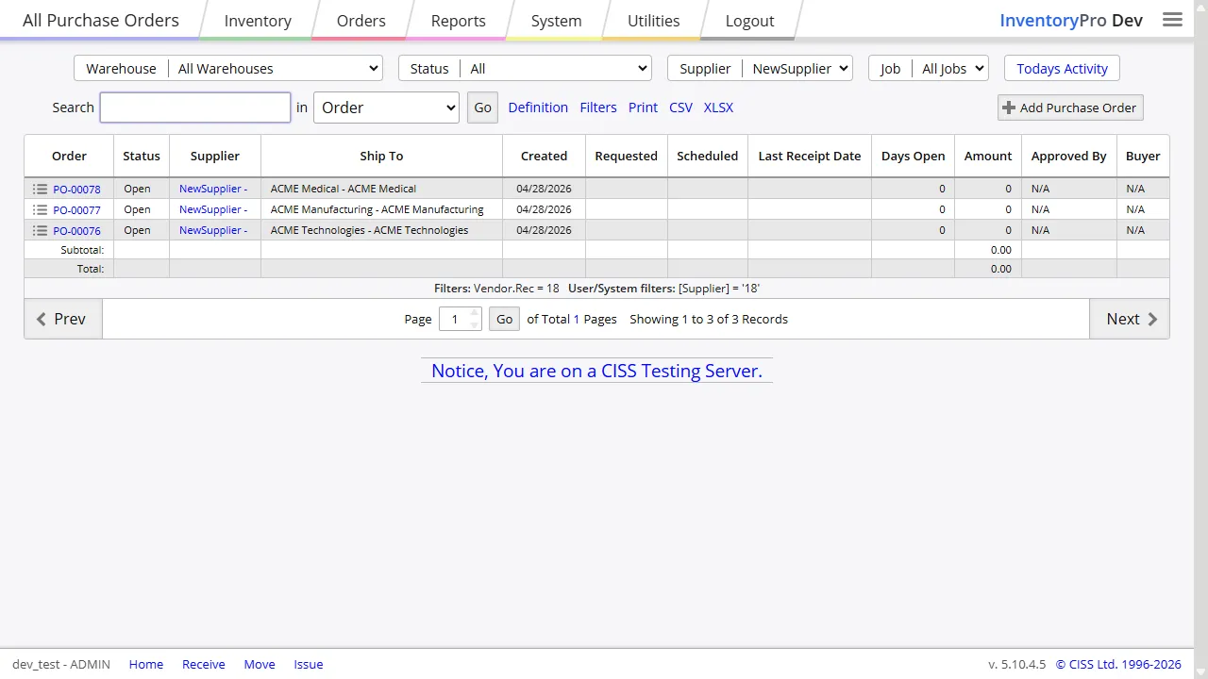The height and width of the screenshot is (679, 1208).
Task: Click inside the Search input field
Action: [194, 107]
